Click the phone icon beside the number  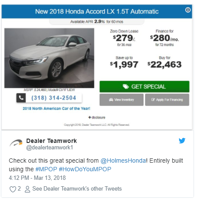point(21,98)
